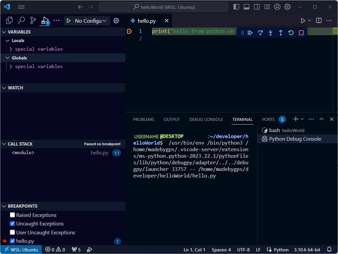Open the Source Control sidebar icon

pos(32,20)
